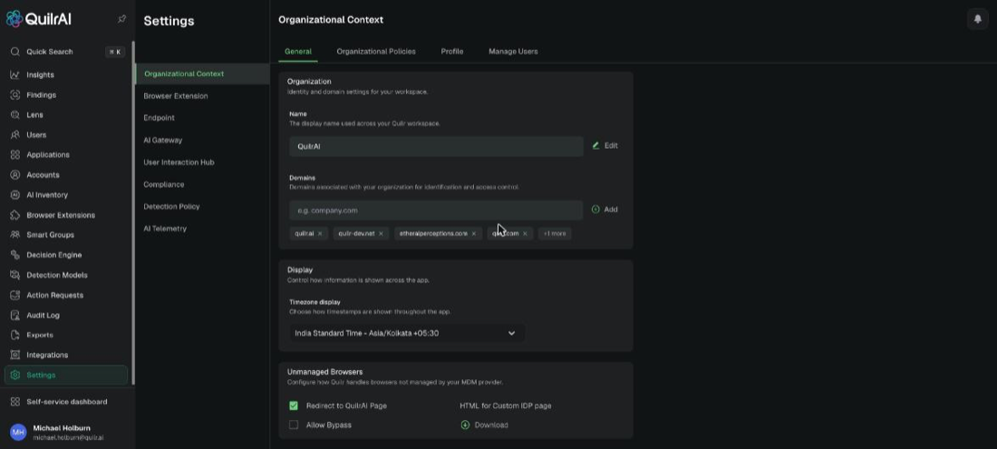Open AI Telemetry settings
The width and height of the screenshot is (997, 449).
[x=165, y=229]
